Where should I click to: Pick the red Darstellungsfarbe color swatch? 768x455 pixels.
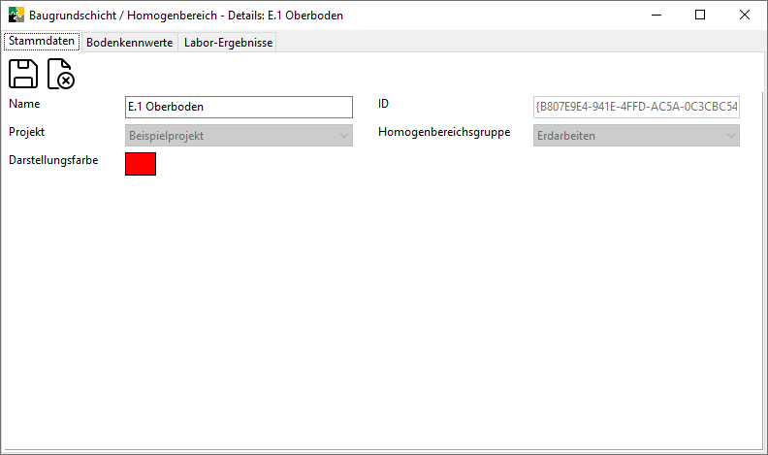(x=141, y=164)
